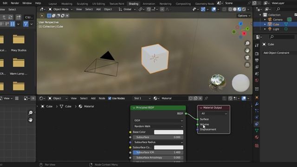The height and width of the screenshot is (167, 297).
Task: Select material preview shading mode
Action: pos(239,9)
